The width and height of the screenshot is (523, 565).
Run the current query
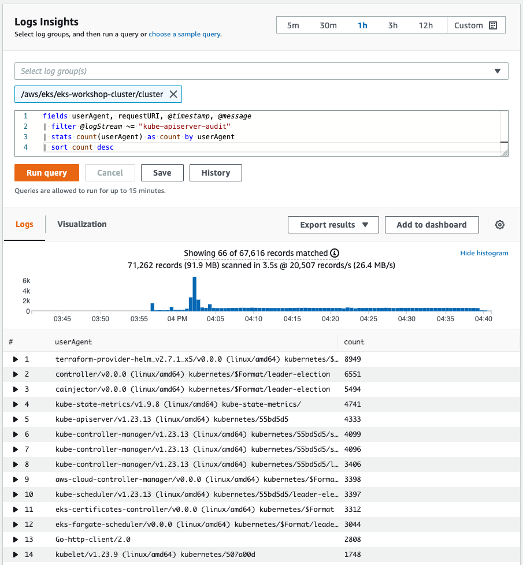tap(46, 172)
